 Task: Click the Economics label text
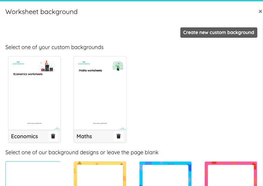24,137
